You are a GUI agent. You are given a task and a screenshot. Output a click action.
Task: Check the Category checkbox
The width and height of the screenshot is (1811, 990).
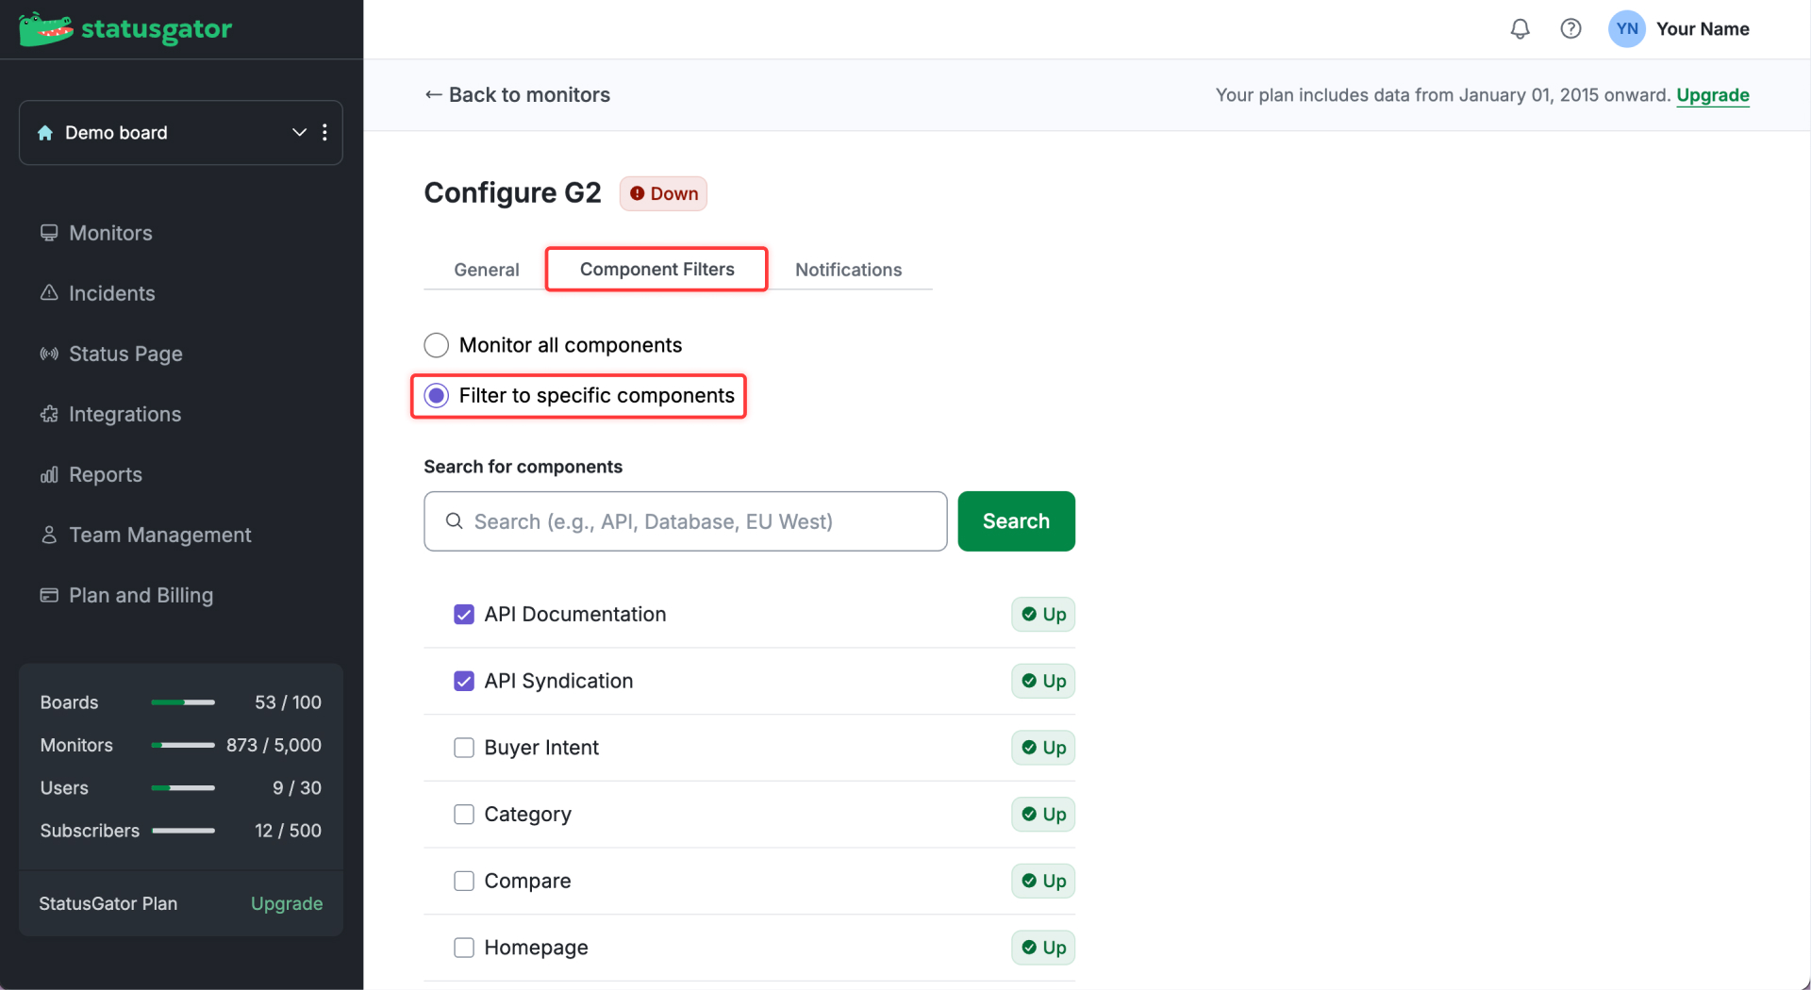464,815
